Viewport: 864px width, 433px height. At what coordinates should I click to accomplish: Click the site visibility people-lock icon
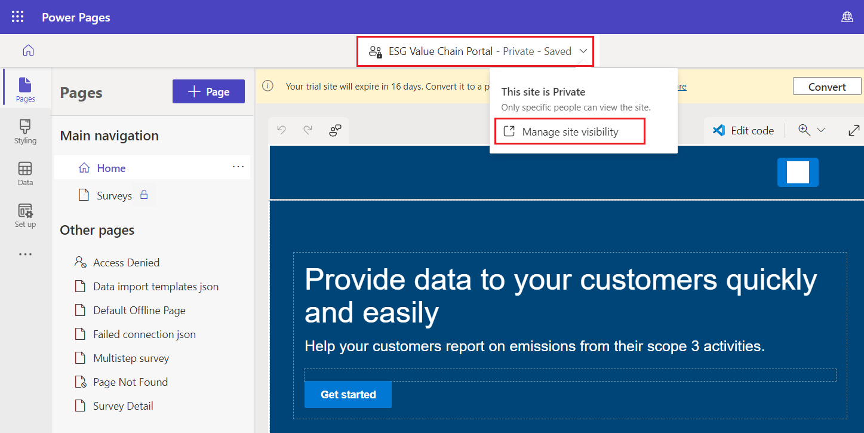pos(375,51)
